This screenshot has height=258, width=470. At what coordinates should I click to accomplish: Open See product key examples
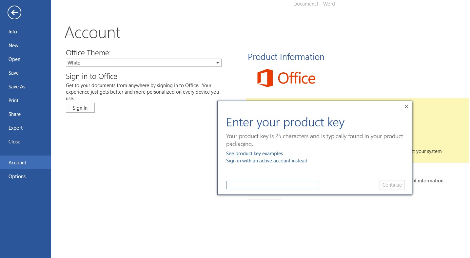point(254,153)
